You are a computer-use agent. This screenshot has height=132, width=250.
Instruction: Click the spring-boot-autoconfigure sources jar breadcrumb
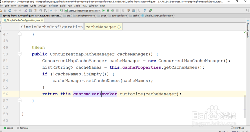(30, 15)
